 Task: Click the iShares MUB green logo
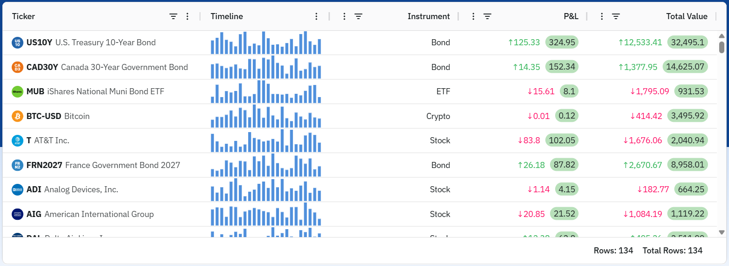coord(17,91)
